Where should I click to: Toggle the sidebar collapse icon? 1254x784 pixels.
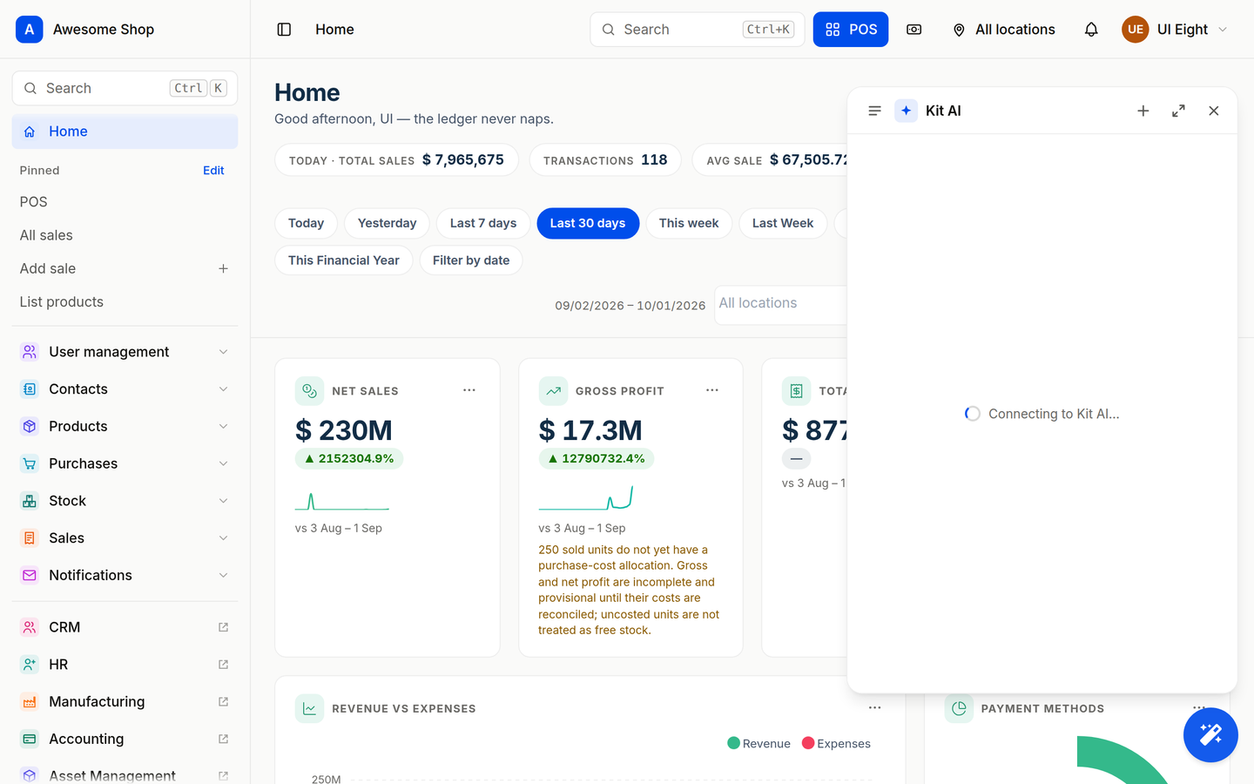(284, 30)
